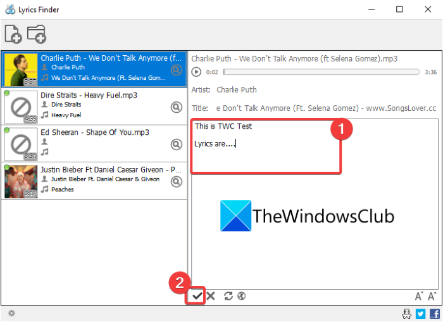The height and width of the screenshot is (322, 443).
Task: Decrease lyrics font size
Action: [x=419, y=296]
